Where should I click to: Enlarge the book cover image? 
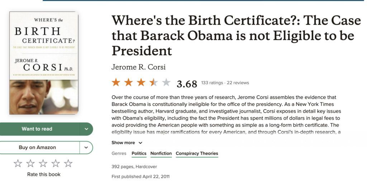[x=44, y=63]
